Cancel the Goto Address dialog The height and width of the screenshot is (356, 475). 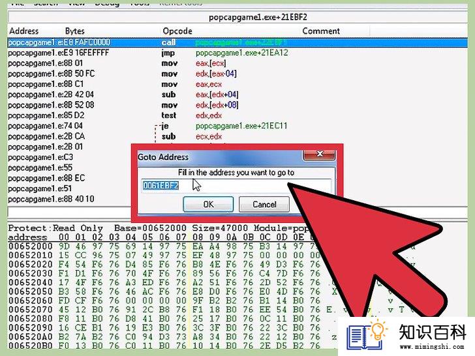[264, 204]
